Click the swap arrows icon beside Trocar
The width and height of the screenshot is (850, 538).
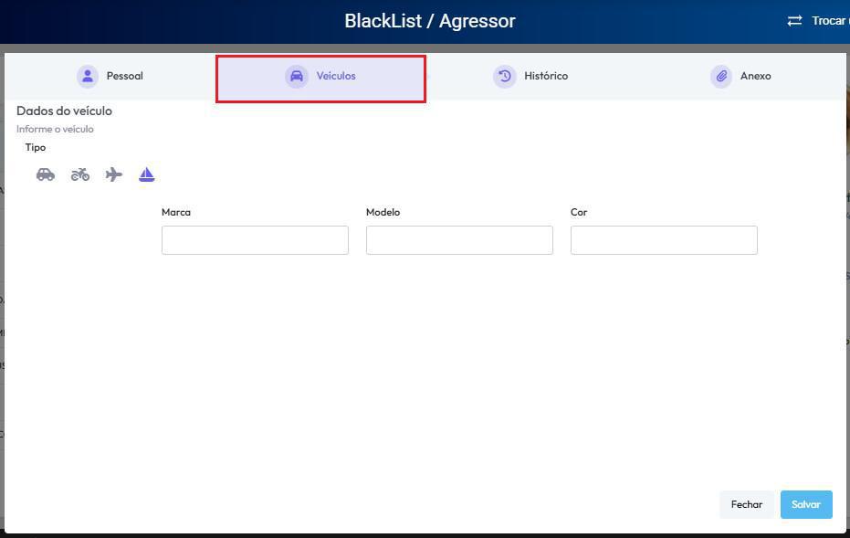pos(794,21)
